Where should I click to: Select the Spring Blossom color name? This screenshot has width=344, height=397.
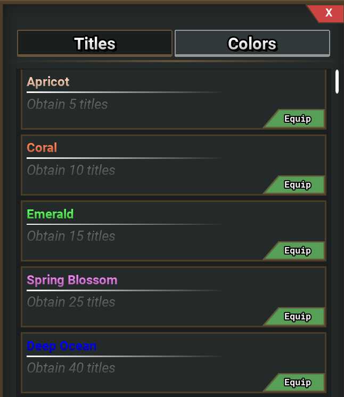[72, 280]
